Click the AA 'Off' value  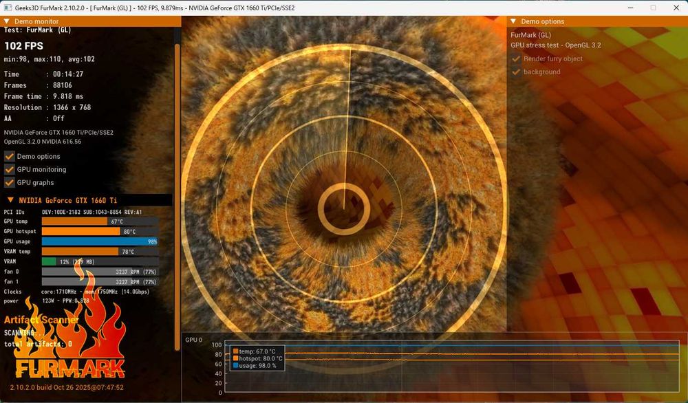coord(58,118)
